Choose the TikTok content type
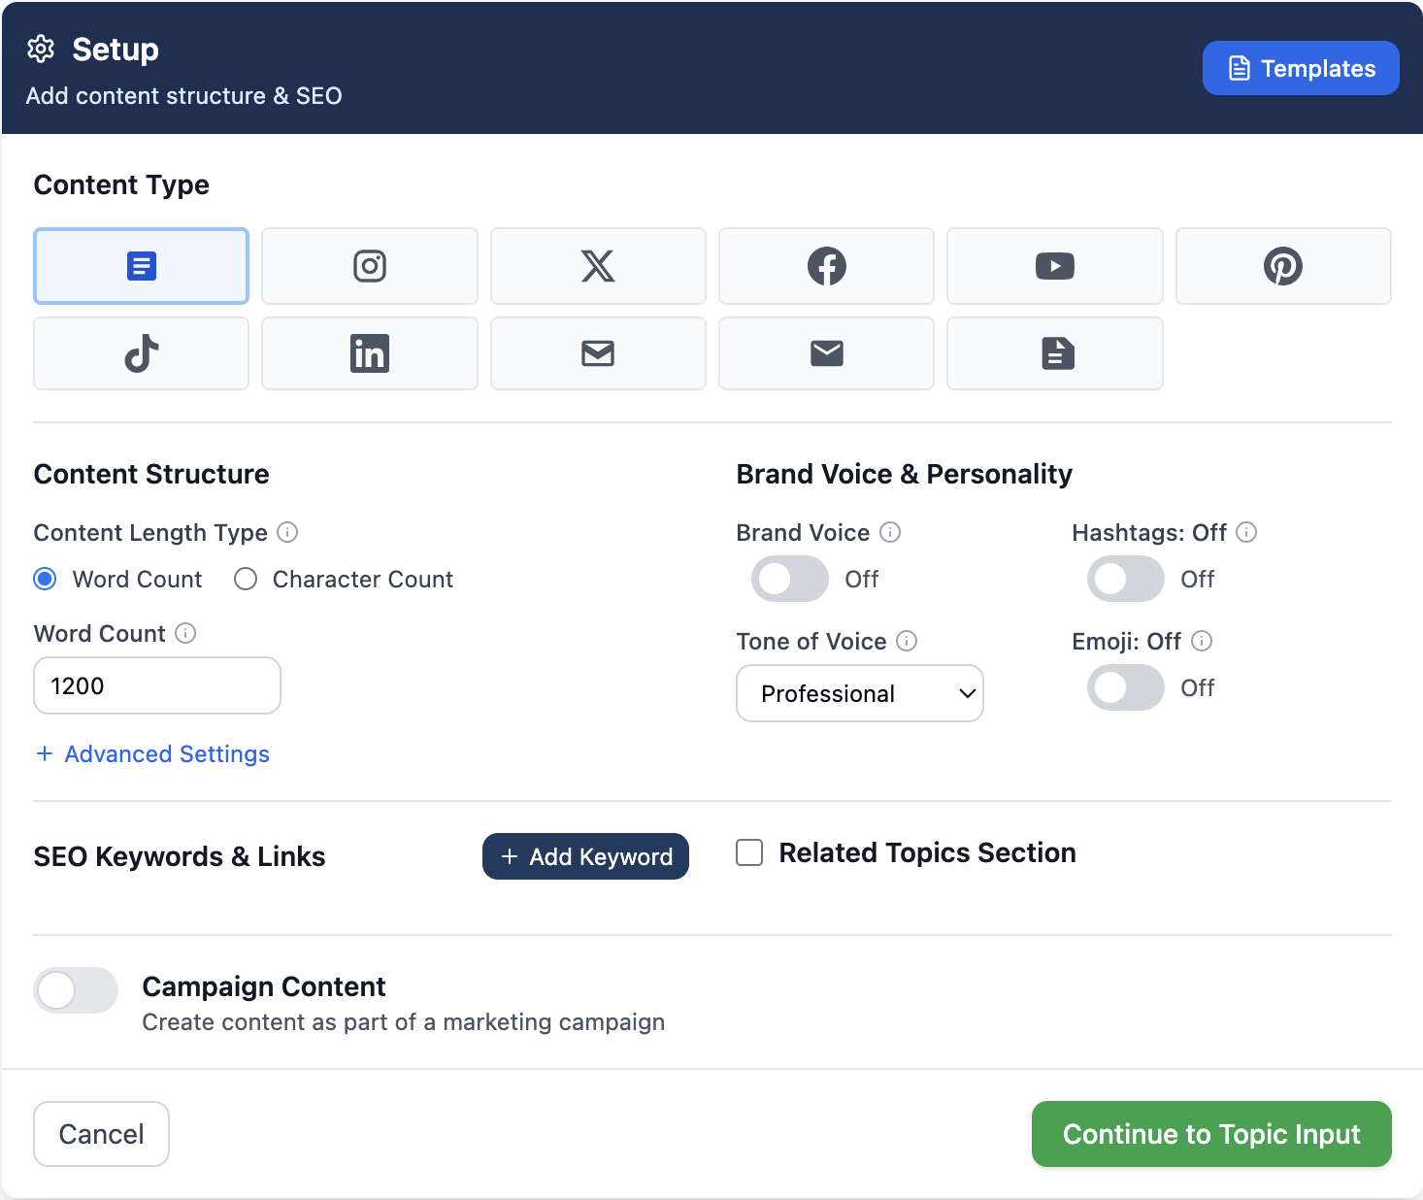This screenshot has width=1423, height=1200. pyautogui.click(x=141, y=353)
